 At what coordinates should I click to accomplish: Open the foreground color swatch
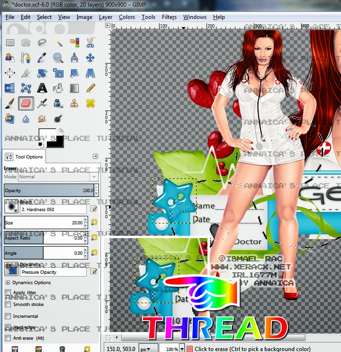point(47,135)
